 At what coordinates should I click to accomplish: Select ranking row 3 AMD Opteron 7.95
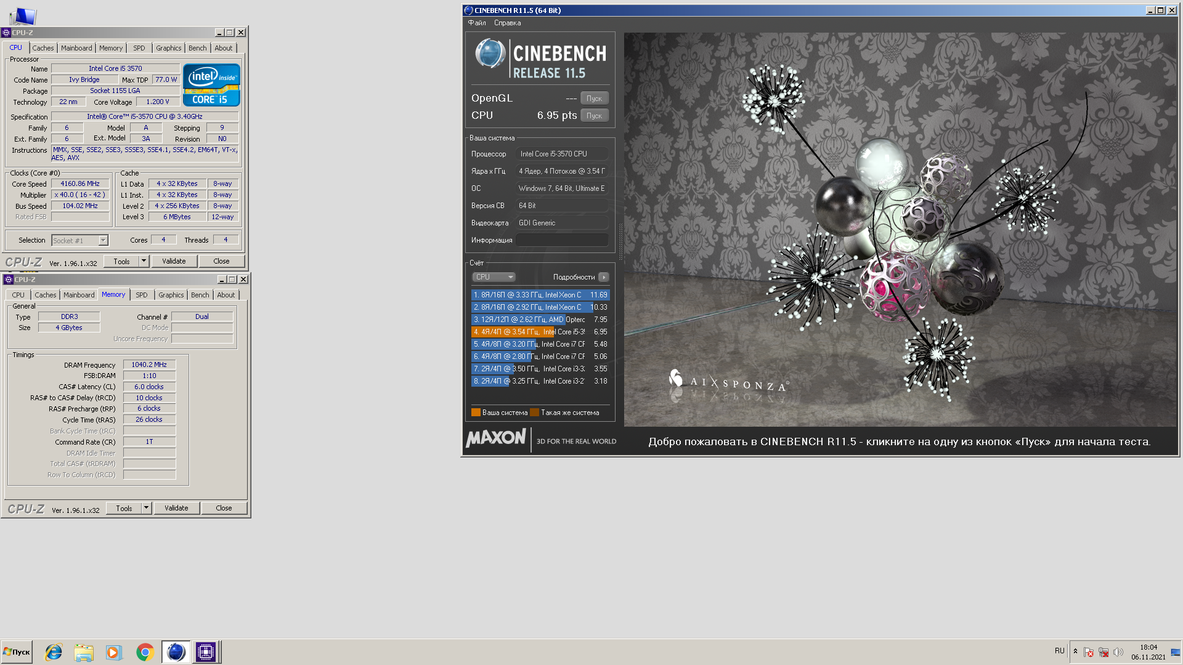point(540,320)
